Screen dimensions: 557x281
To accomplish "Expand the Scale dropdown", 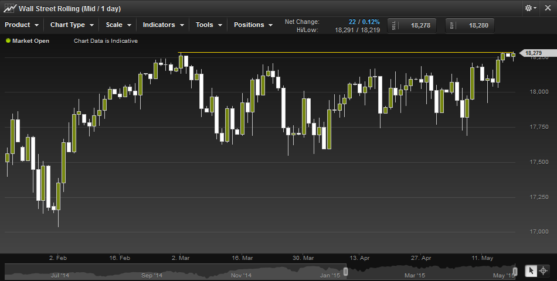I will [x=118, y=25].
